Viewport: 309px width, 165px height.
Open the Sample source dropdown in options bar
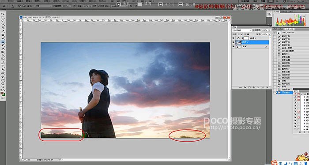click(119, 6)
